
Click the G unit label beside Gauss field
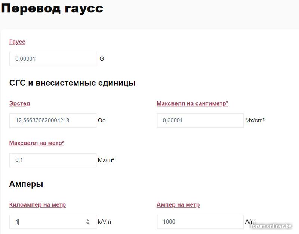(x=102, y=59)
